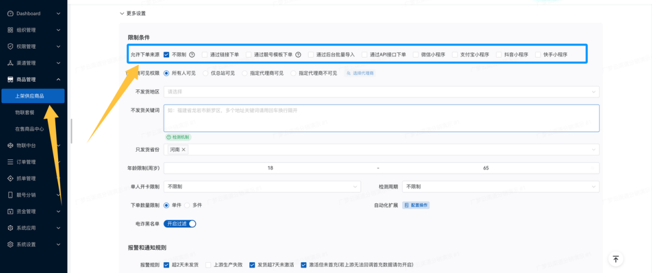
Task: Select the 仅总站可见 radio option
Action: tap(206, 73)
